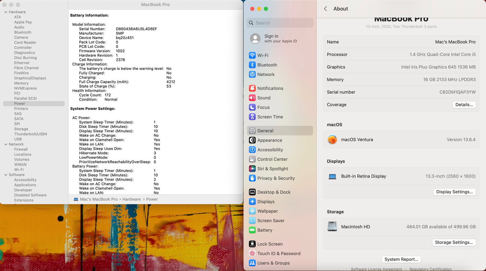Open Screen Time hourglass icon
Viewport: 486px width, 271px height.
pos(252,117)
